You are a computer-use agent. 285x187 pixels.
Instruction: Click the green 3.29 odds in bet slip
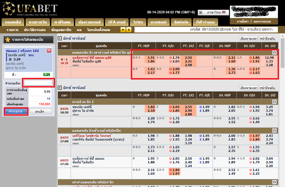[46, 75]
